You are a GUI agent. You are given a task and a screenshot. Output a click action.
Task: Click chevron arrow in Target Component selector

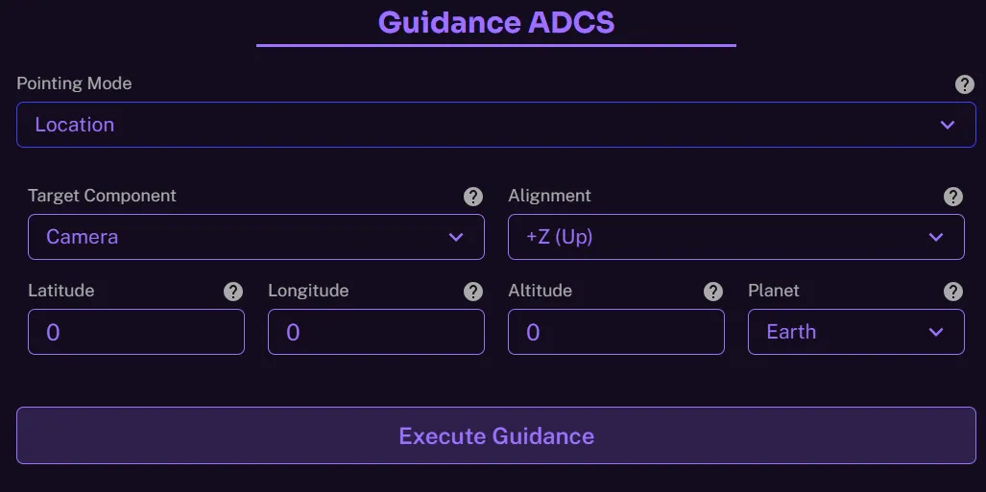(456, 237)
